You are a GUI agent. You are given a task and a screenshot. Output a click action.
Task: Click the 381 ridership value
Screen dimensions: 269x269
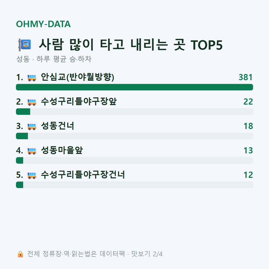coord(246,77)
